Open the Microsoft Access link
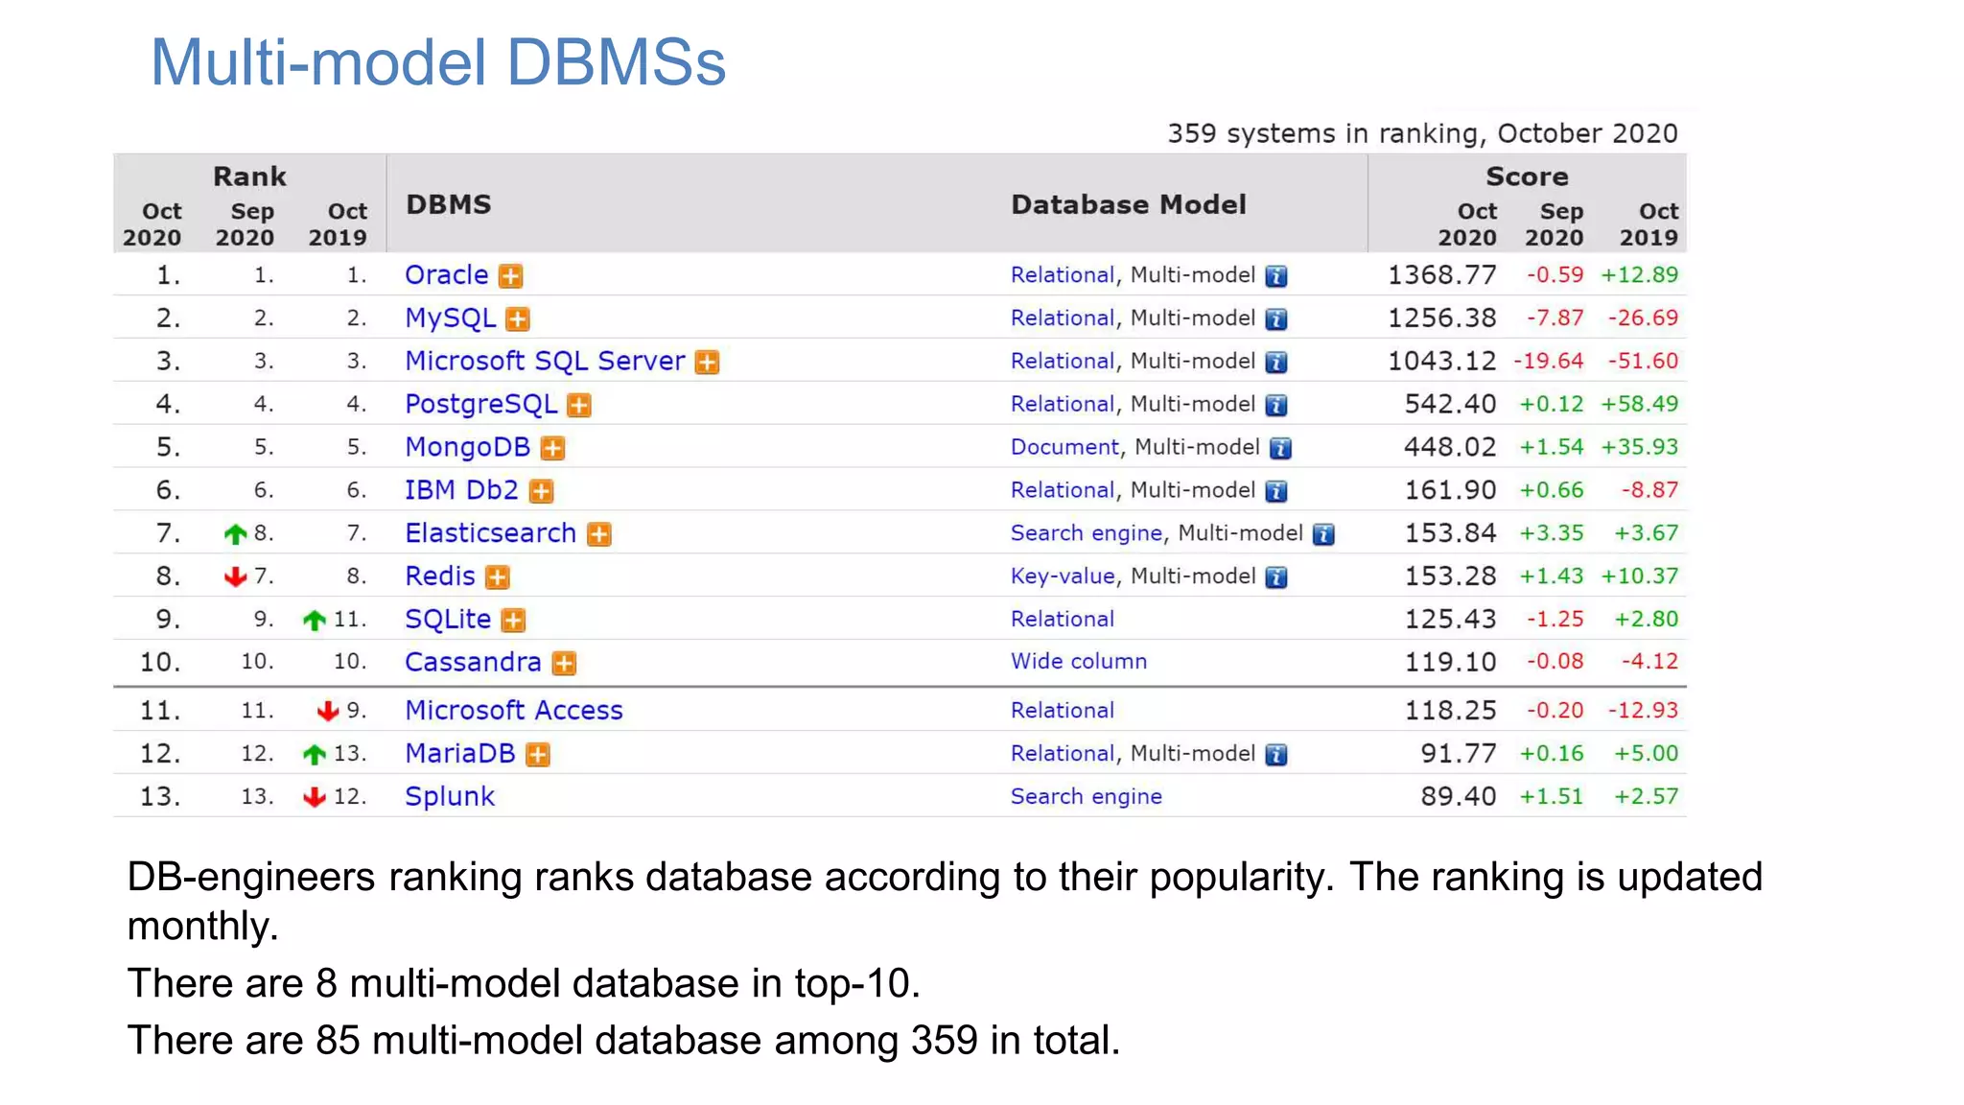 [x=513, y=710]
